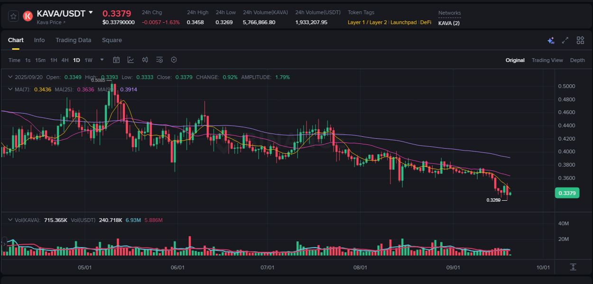Click the DeFi token tag link
This screenshot has height=284, width=593.
[426, 22]
